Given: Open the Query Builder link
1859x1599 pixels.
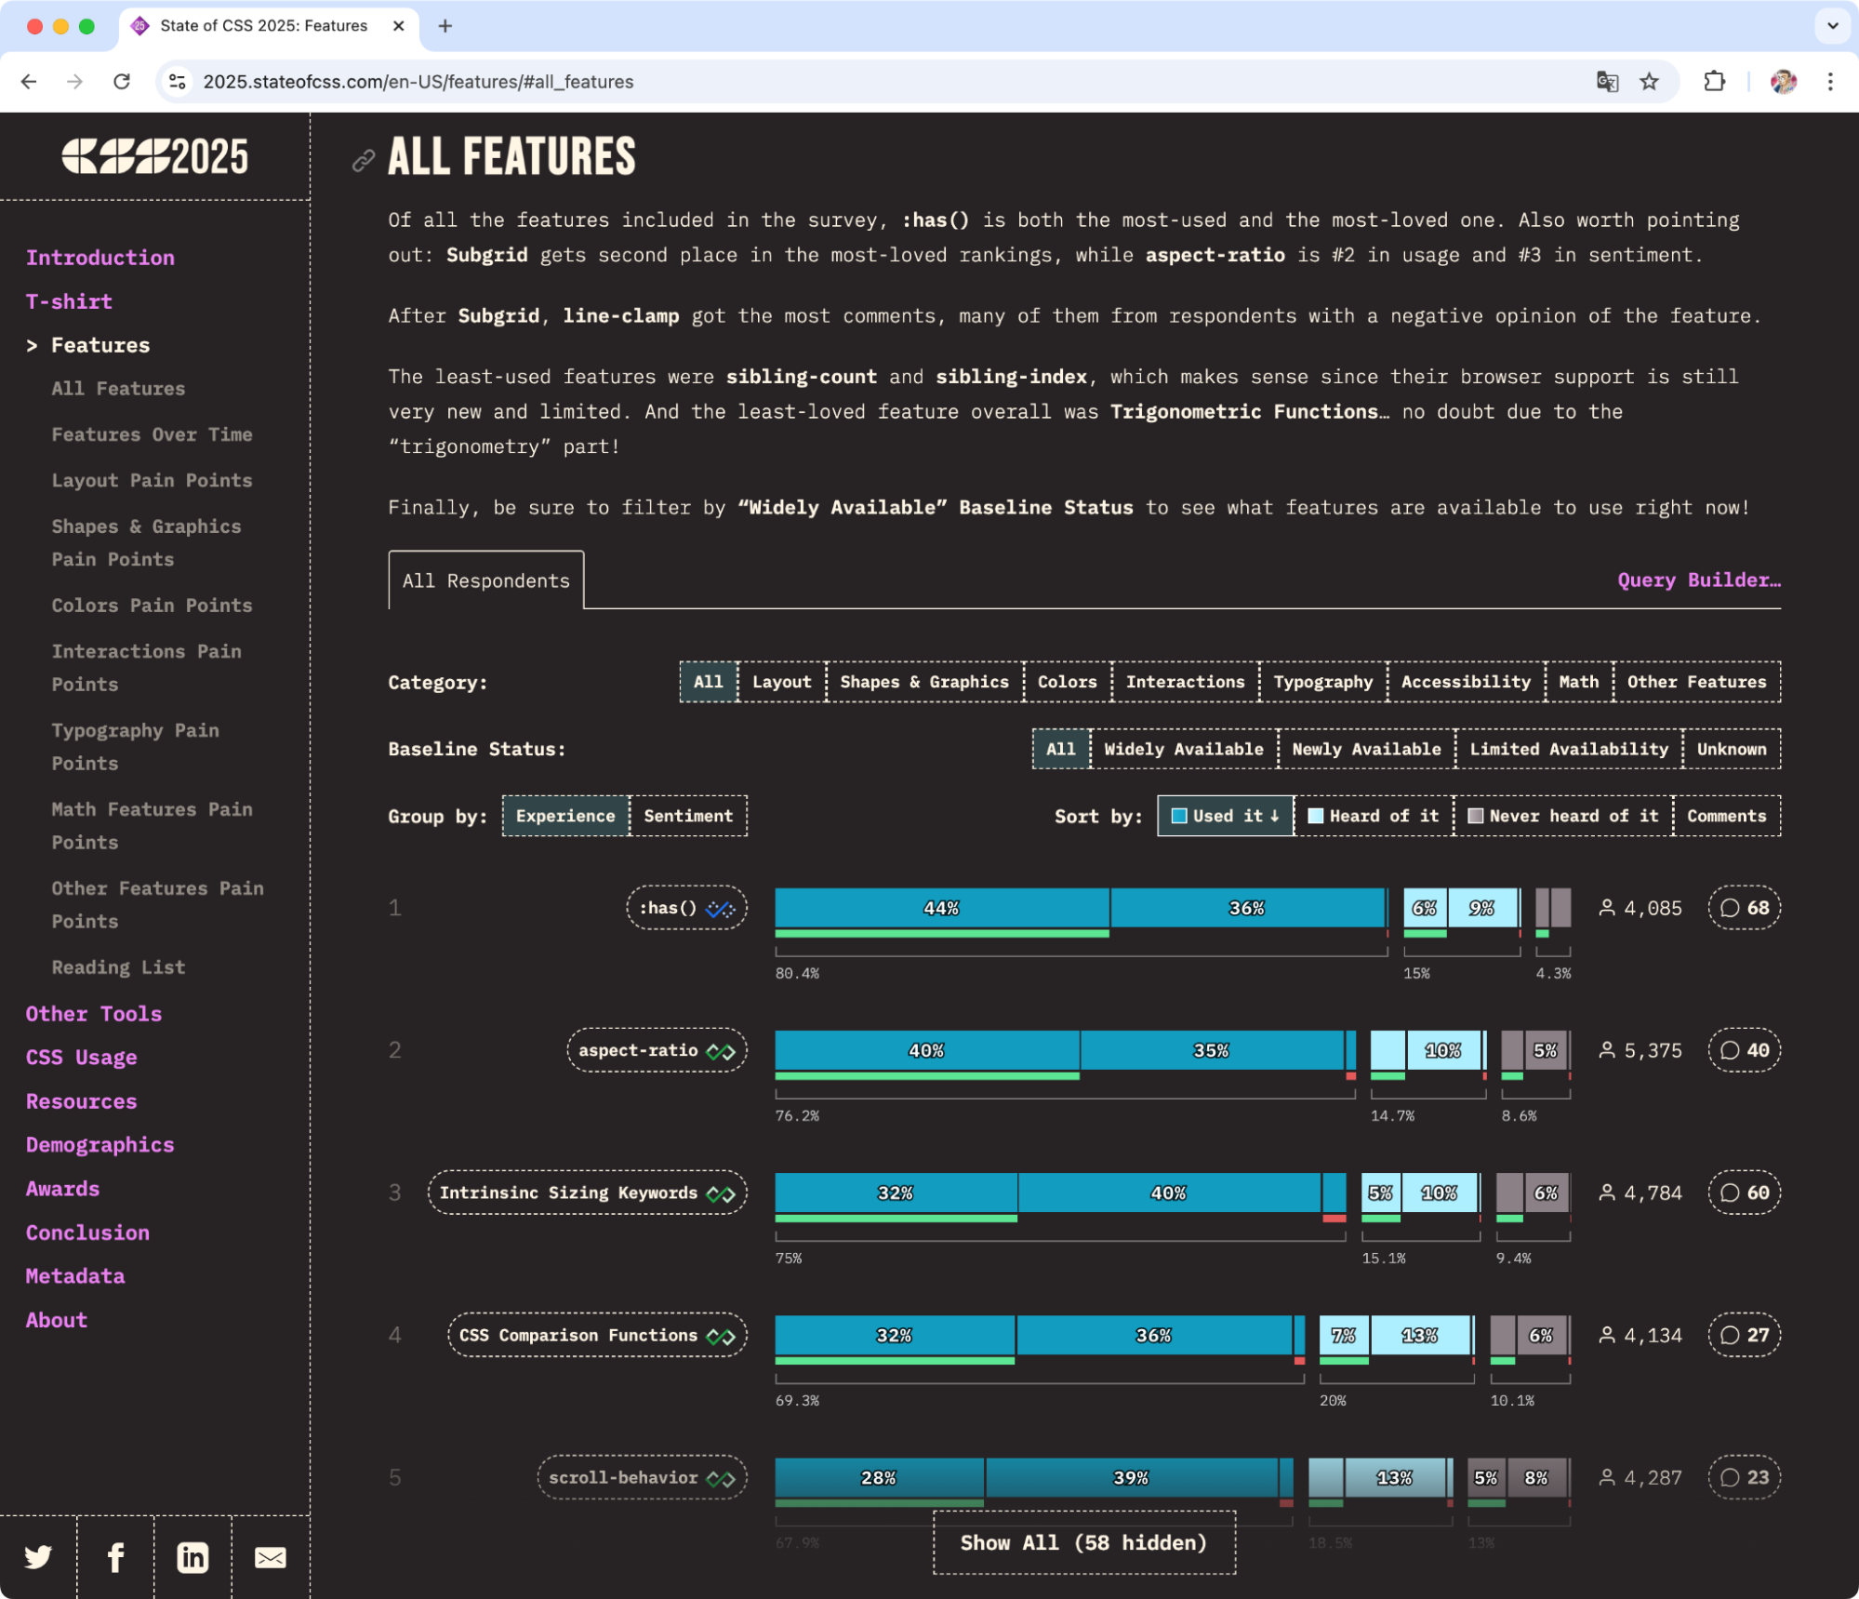Looking at the screenshot, I should 1698,580.
